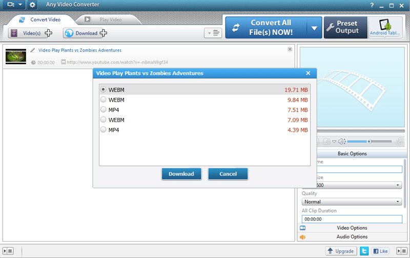410x258 pixels.
Task: Click the settings gear icon in title bar
Action: (x=32, y=5)
